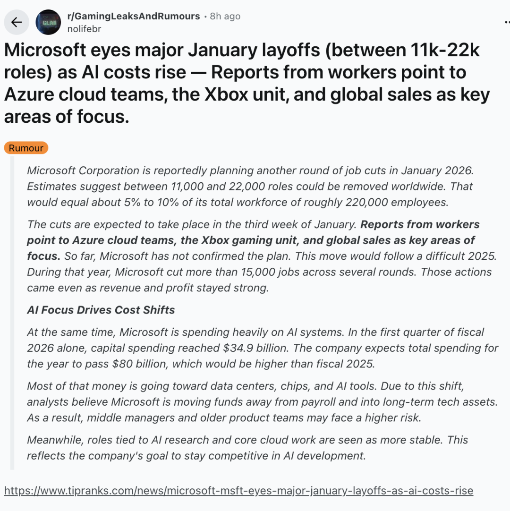The image size is (510, 511).
Task: Open the post overflow menu dots
Action: click(x=507, y=22)
